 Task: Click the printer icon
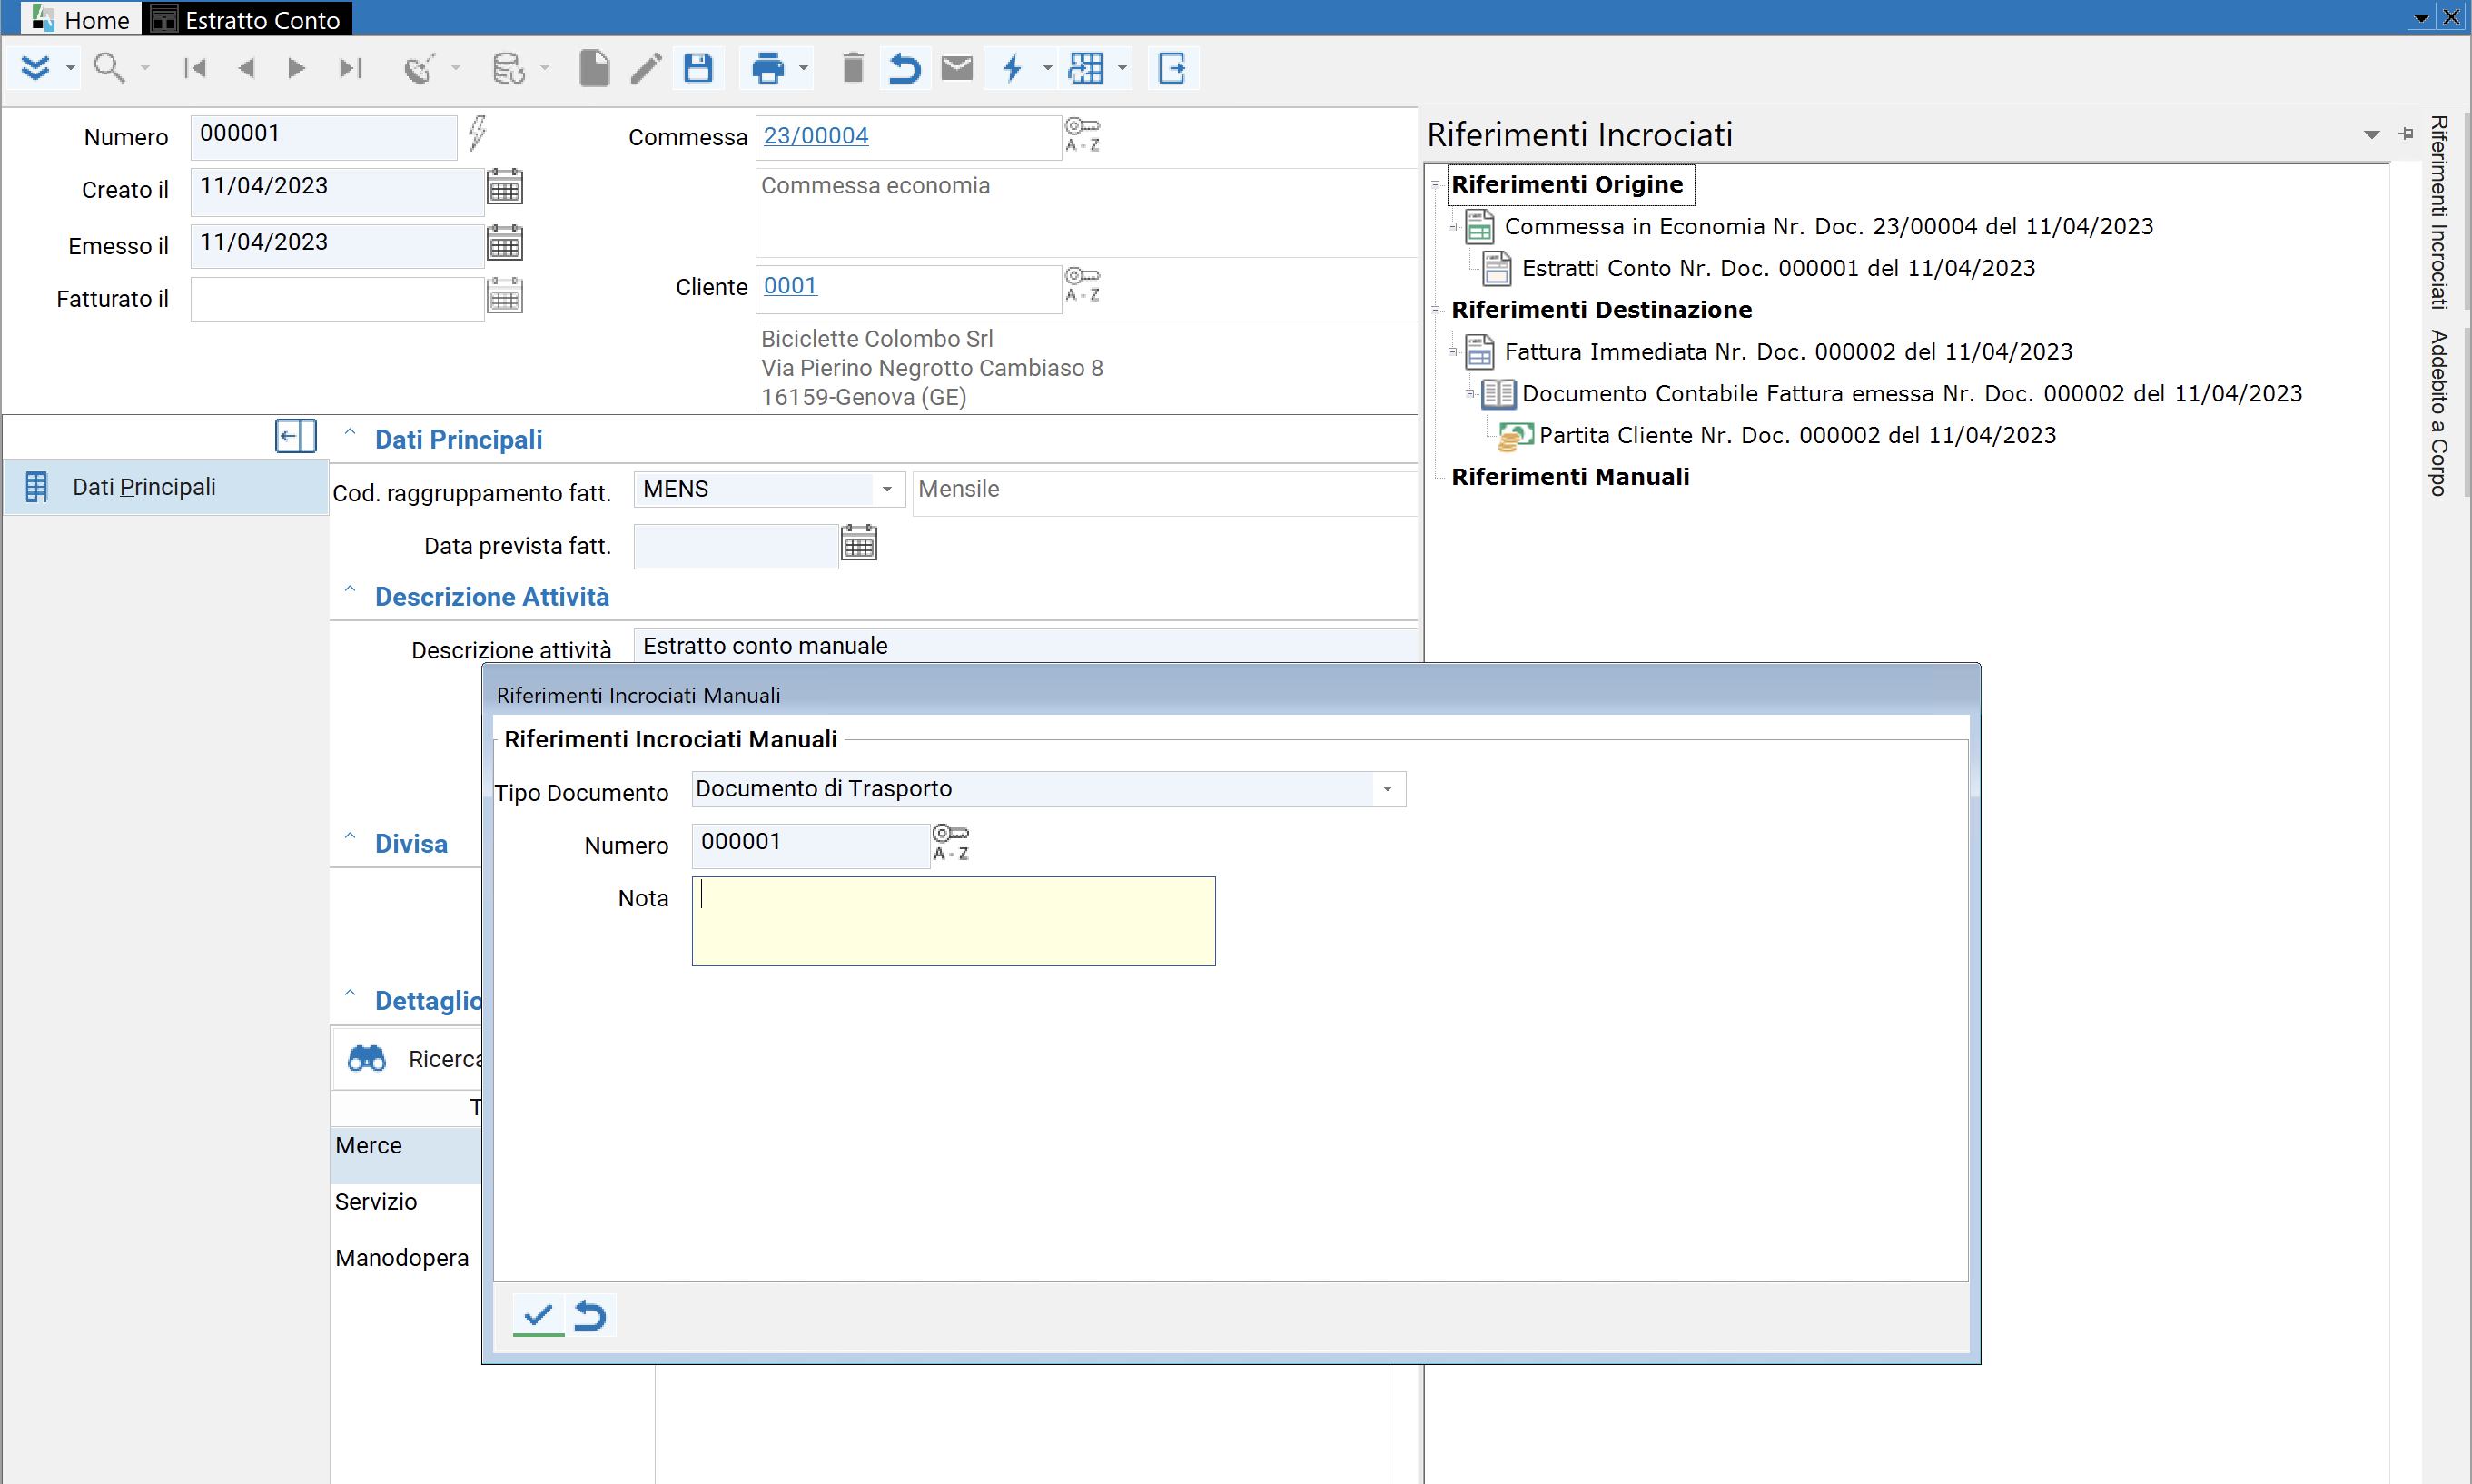click(x=768, y=68)
